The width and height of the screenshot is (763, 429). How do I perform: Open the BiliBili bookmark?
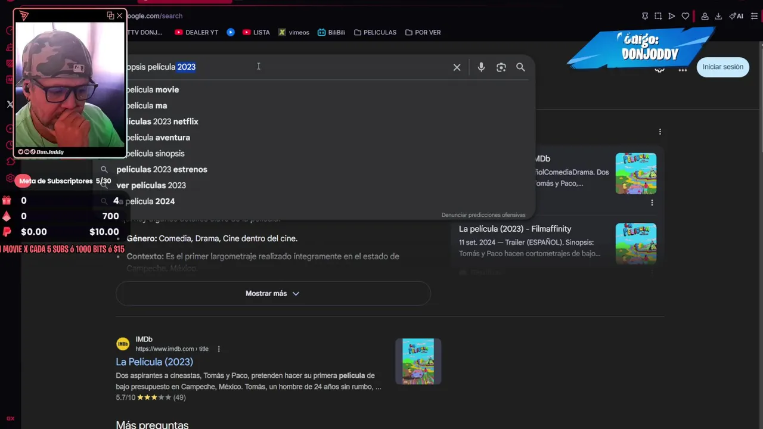pos(331,32)
